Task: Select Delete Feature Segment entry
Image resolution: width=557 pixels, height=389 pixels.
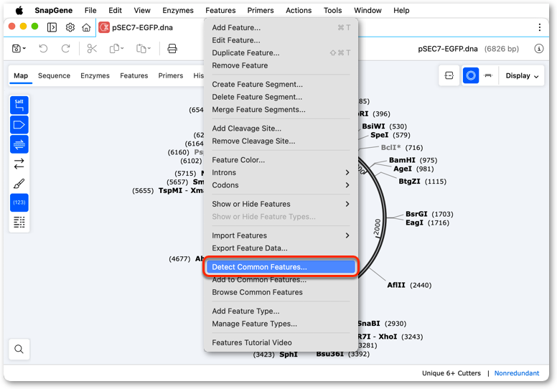Action: (x=281, y=97)
